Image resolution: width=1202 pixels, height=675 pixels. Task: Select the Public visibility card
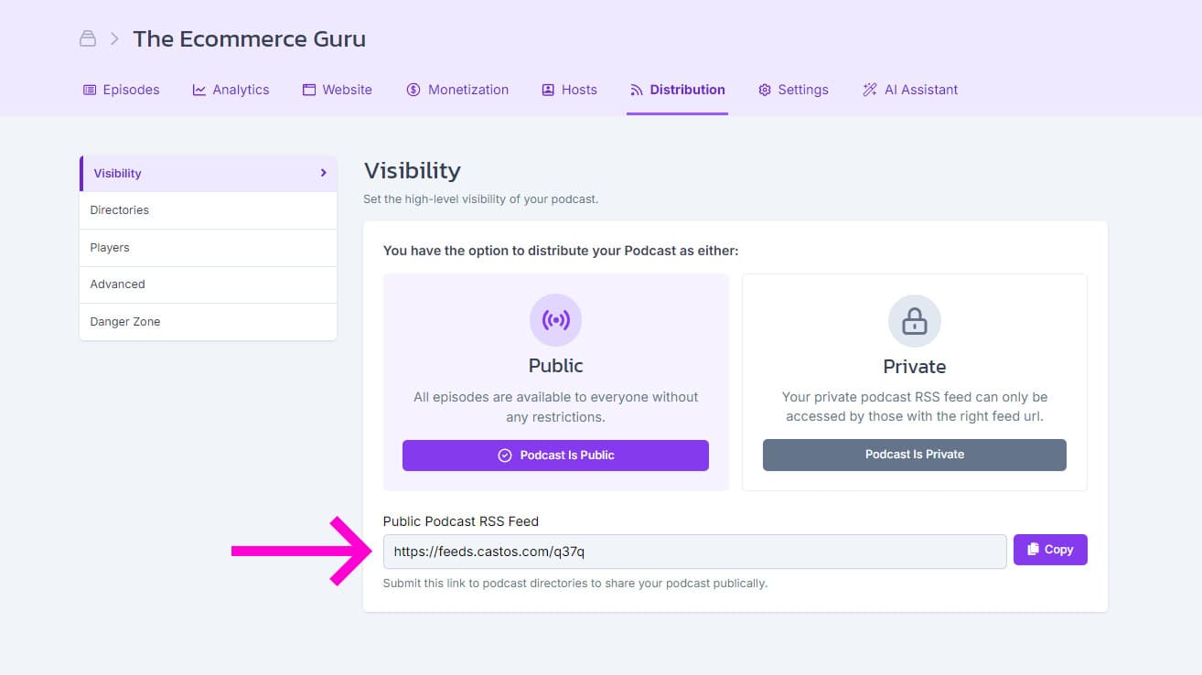tap(555, 381)
